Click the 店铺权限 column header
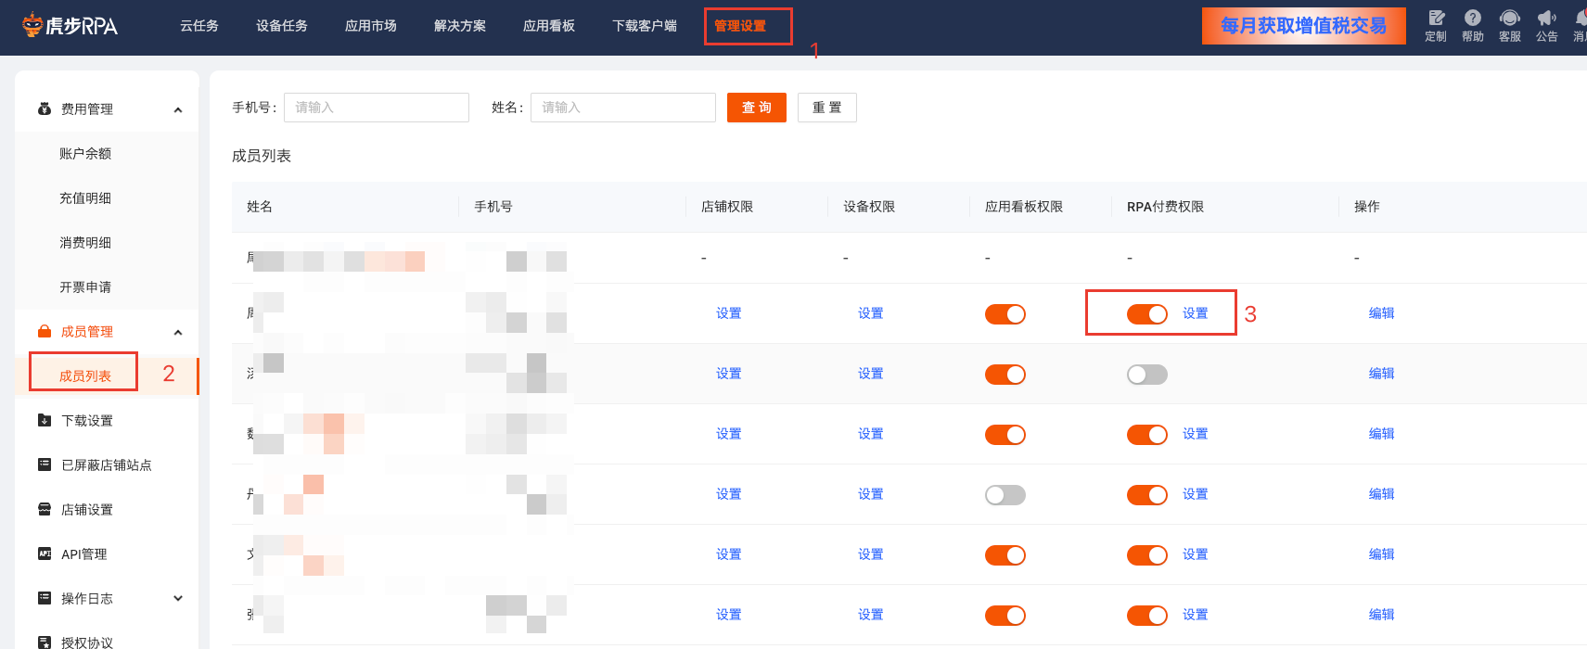Image resolution: width=1587 pixels, height=649 pixels. [727, 207]
